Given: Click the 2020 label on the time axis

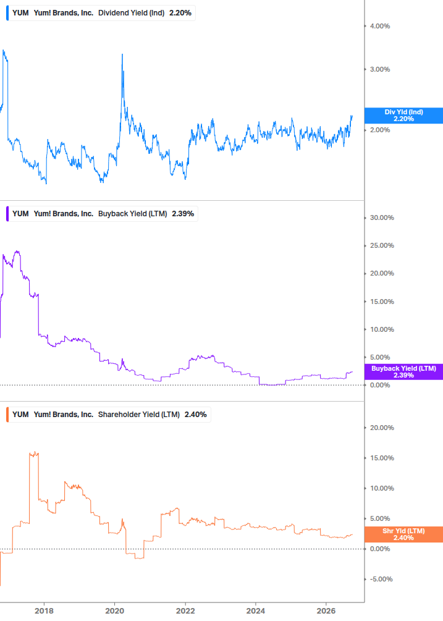Looking at the screenshot, I should (114, 611).
